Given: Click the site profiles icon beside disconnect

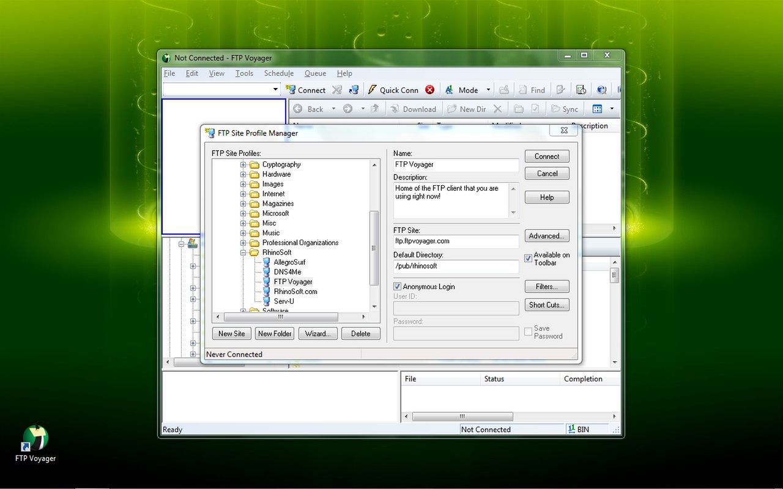Looking at the screenshot, I should click(x=354, y=90).
